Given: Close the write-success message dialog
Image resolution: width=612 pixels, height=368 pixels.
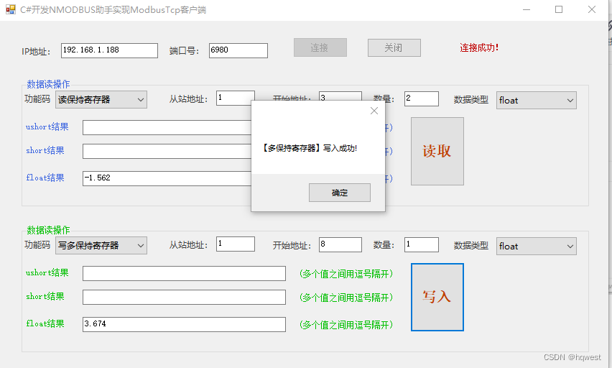Looking at the screenshot, I should tap(374, 111).
